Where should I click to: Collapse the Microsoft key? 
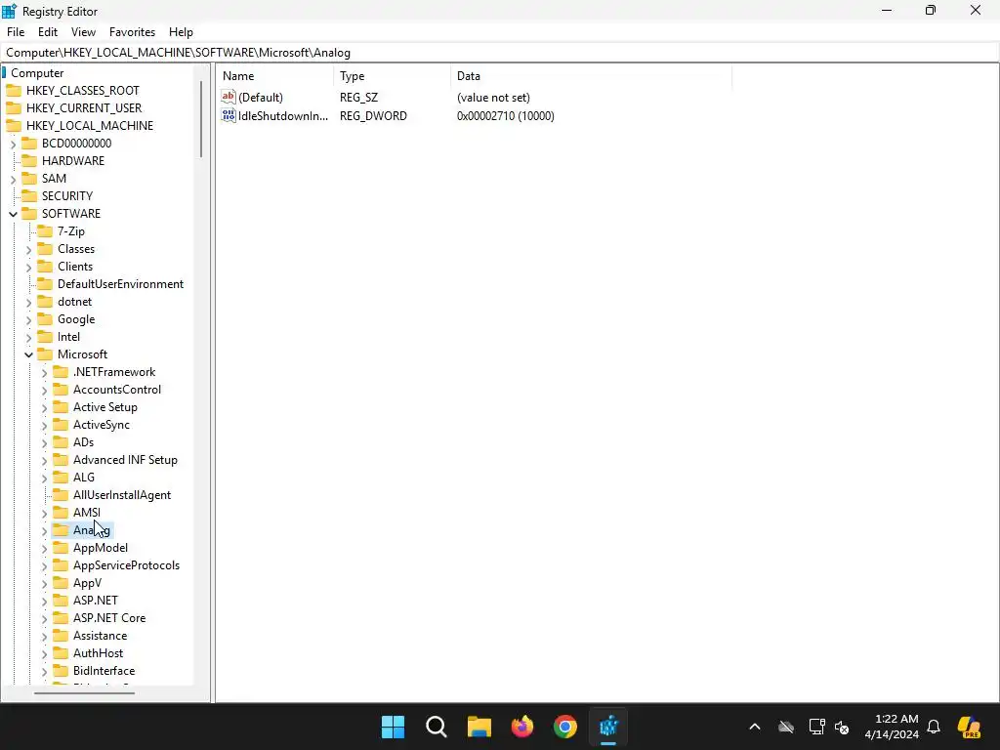click(x=28, y=355)
